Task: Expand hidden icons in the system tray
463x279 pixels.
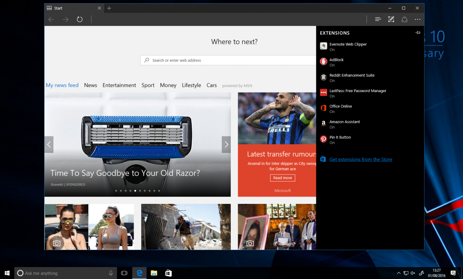Action: [x=399, y=273]
